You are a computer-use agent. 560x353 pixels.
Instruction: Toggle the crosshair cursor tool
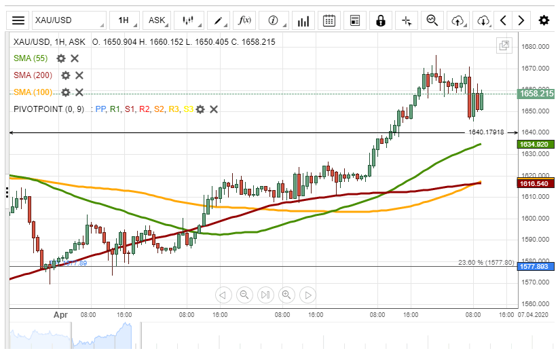[x=407, y=20]
